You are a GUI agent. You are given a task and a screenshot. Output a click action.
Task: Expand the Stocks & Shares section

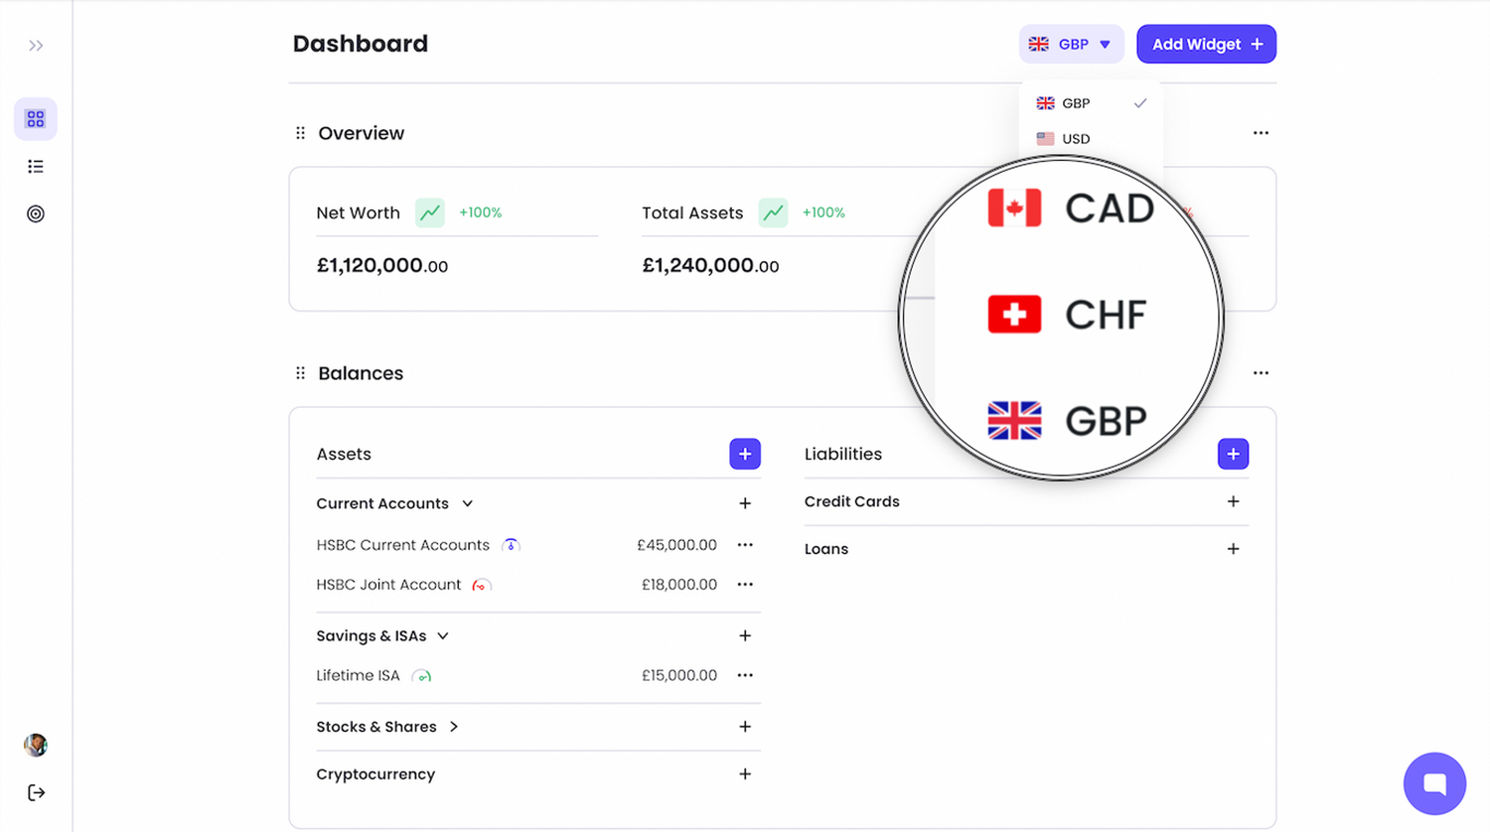(x=454, y=726)
